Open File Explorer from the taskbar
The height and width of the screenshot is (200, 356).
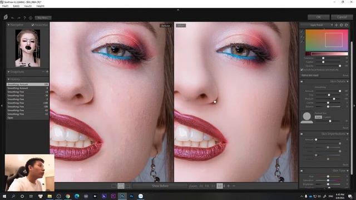[x=50, y=196]
